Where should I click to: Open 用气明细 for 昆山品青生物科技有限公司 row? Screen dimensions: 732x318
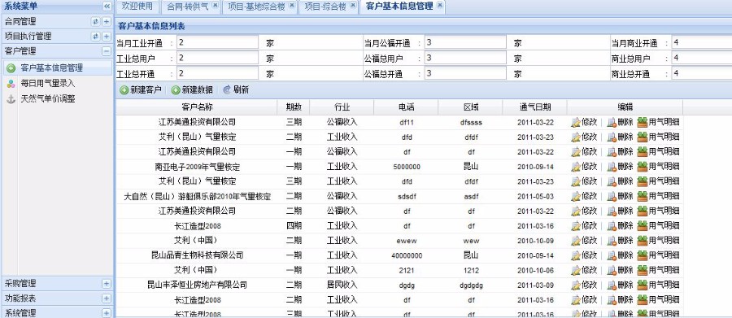[659, 255]
